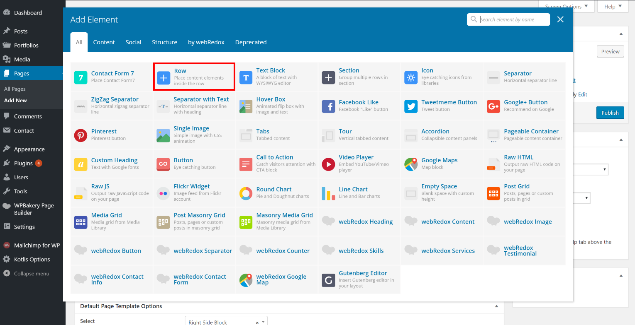Select the Pinterest button icon
The height and width of the screenshot is (325, 635).
pos(81,135)
